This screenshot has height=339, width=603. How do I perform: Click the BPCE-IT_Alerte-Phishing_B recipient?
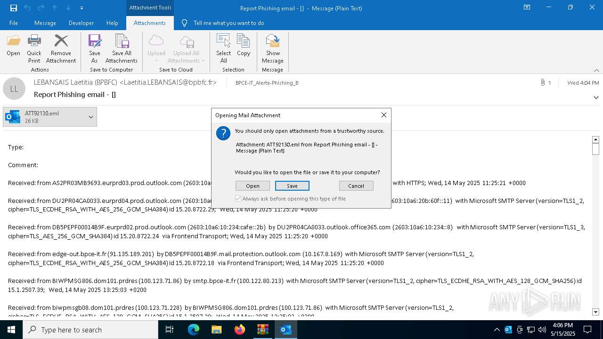pyautogui.click(x=267, y=83)
